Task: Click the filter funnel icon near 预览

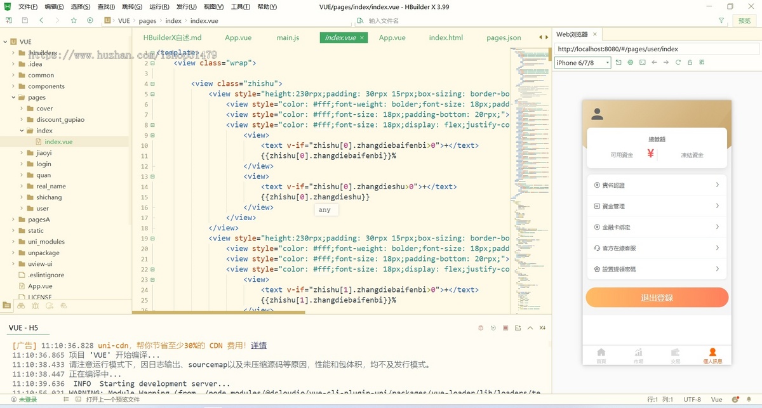Action: 721,20
